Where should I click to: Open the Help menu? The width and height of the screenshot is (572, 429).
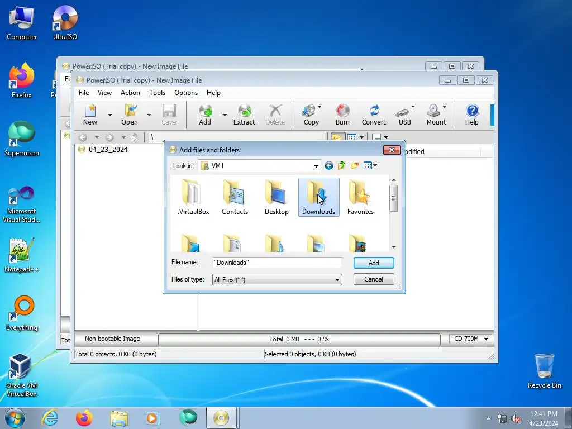coord(213,93)
